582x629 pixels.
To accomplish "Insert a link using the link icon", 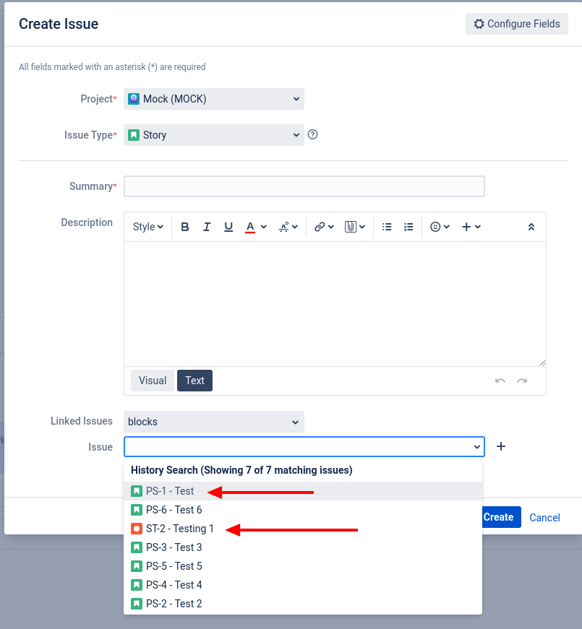I will (320, 227).
